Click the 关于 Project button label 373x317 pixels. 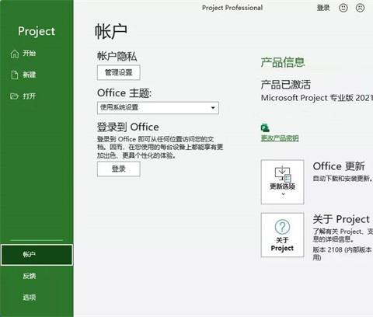click(x=282, y=244)
